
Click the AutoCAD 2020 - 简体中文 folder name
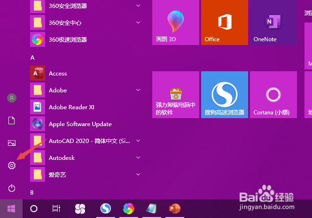pyautogui.click(x=89, y=141)
